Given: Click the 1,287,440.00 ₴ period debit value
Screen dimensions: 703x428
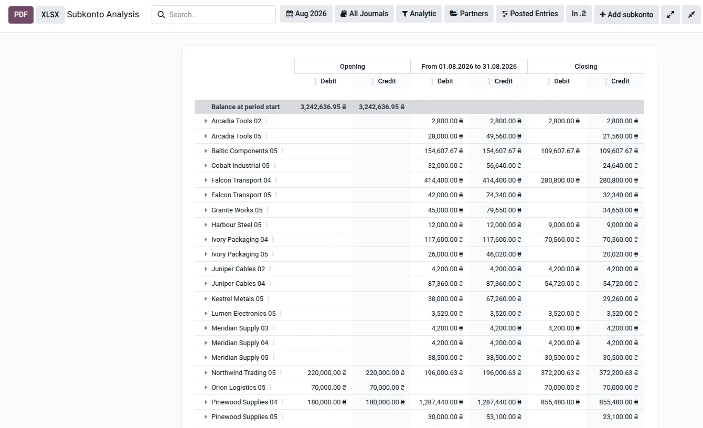Looking at the screenshot, I should click(x=441, y=402).
